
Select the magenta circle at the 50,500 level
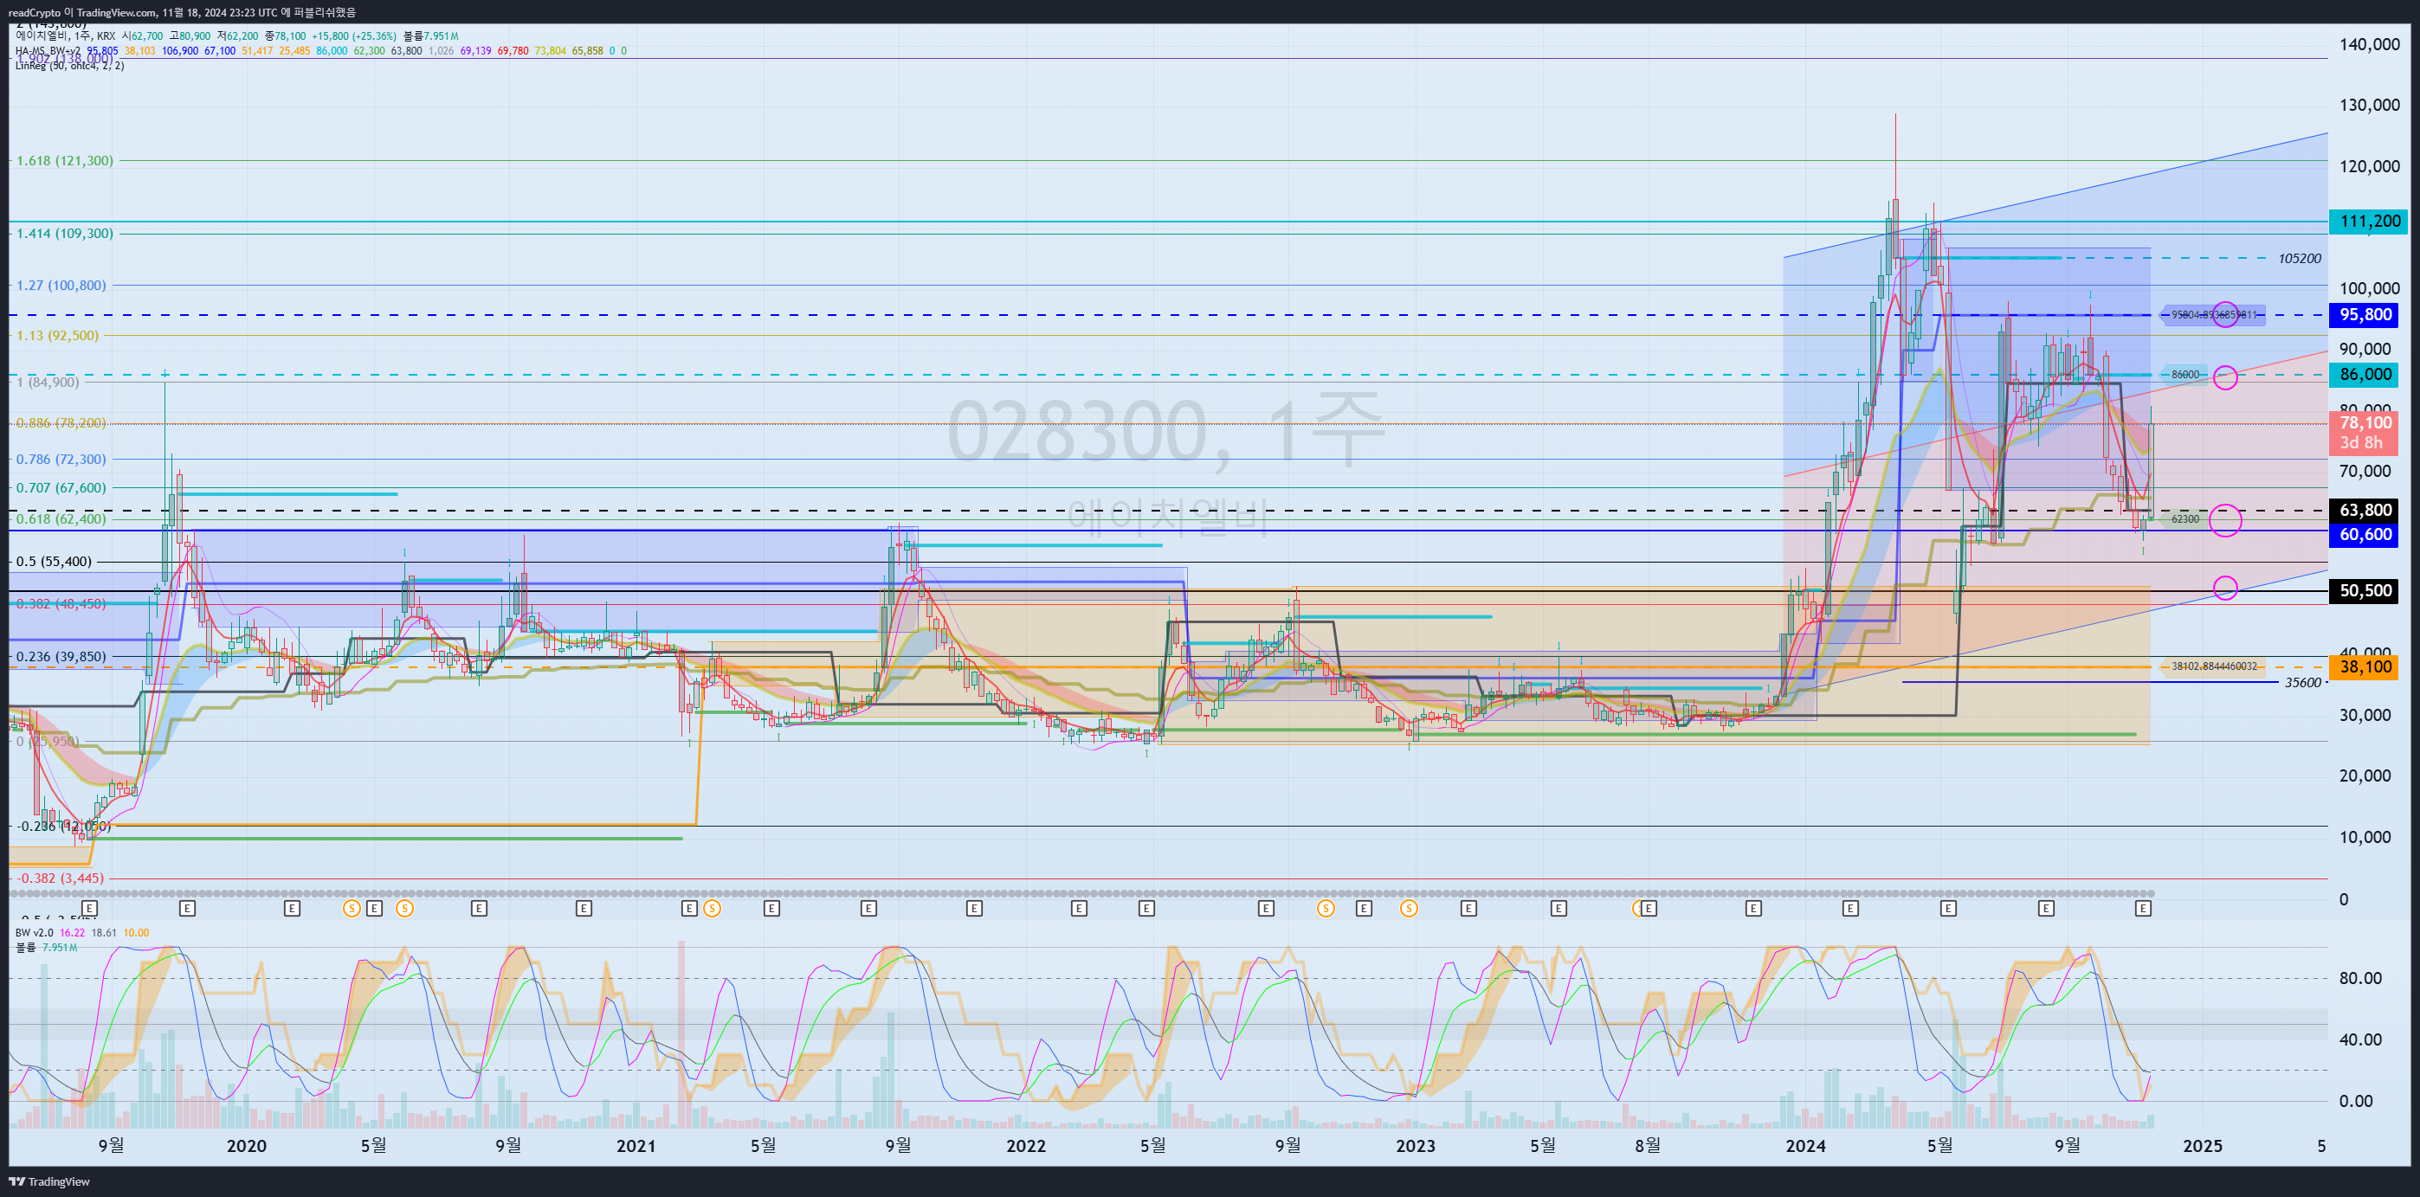coord(2224,588)
